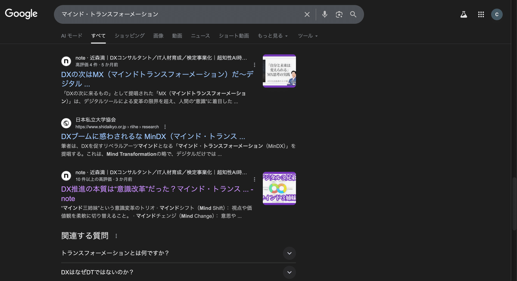The width and height of the screenshot is (517, 281).
Task: Expand トランスフォーメーションとは何ですか？ question
Action: 289,253
